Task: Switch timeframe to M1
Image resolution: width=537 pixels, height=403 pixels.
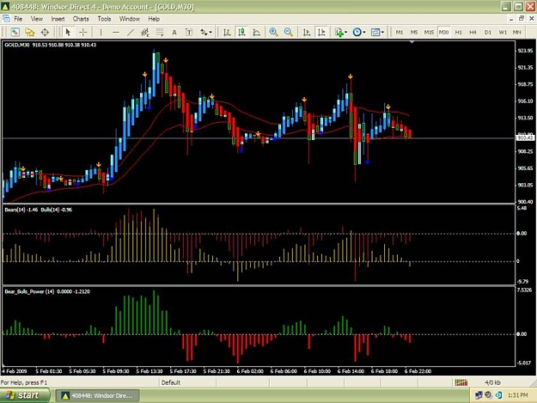Action: pyautogui.click(x=400, y=32)
